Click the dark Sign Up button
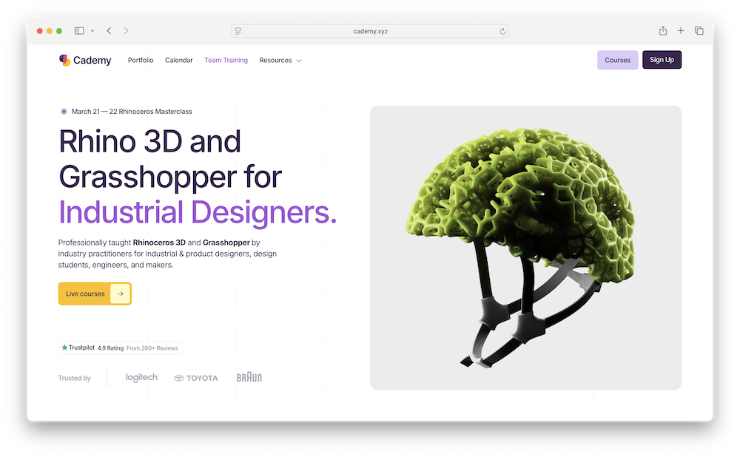Viewport: 740px width, 457px height. tap(662, 61)
